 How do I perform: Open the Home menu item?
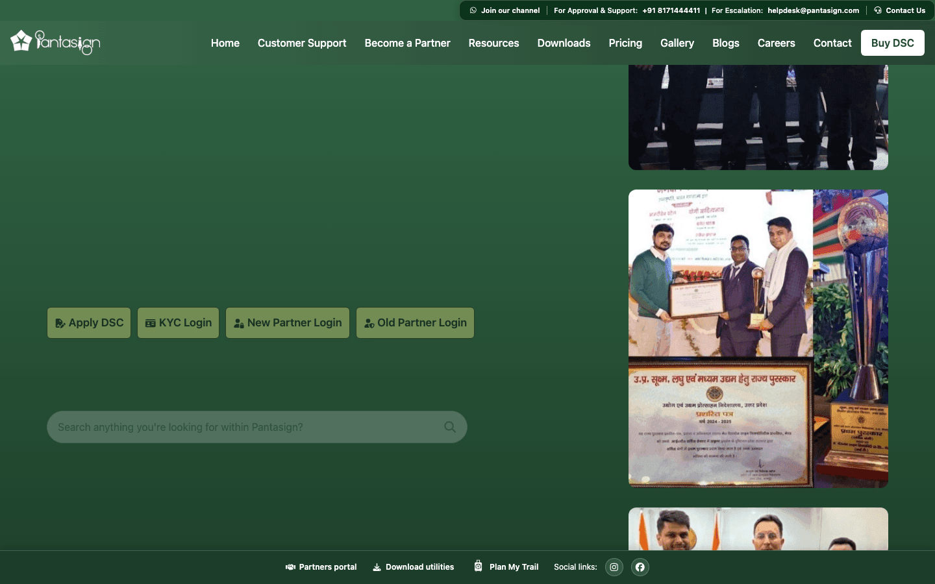pyautogui.click(x=225, y=43)
